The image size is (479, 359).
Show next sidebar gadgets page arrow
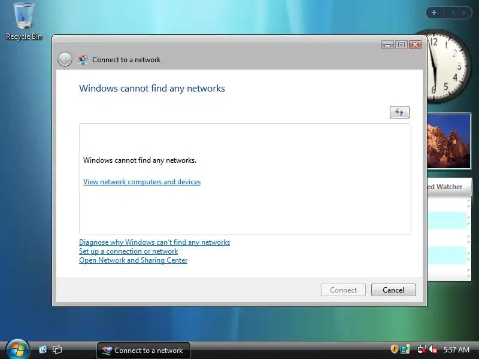click(x=464, y=13)
